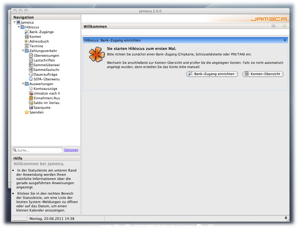Click the Bank-Zugang einrichten button
Image resolution: width=298 pixels, height=228 pixels.
coord(212,74)
